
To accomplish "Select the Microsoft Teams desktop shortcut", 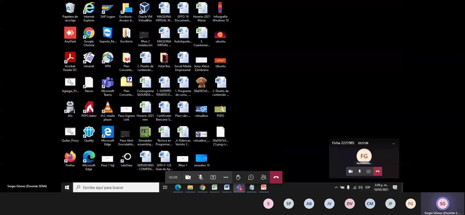I will [108, 86].
